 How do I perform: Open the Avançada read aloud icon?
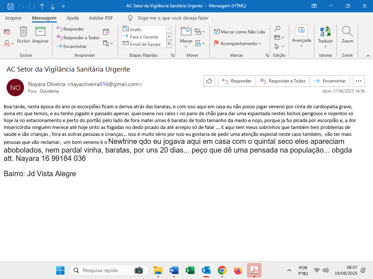coord(301,31)
